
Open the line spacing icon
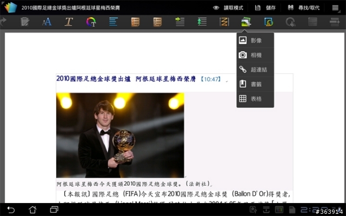202,22
